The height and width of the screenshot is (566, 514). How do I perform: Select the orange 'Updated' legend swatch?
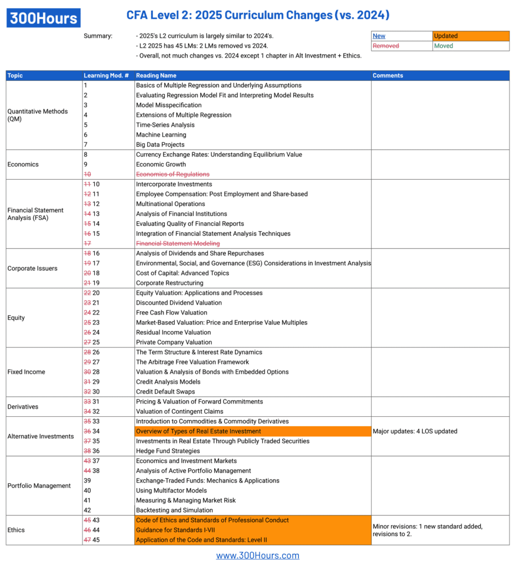click(x=470, y=36)
